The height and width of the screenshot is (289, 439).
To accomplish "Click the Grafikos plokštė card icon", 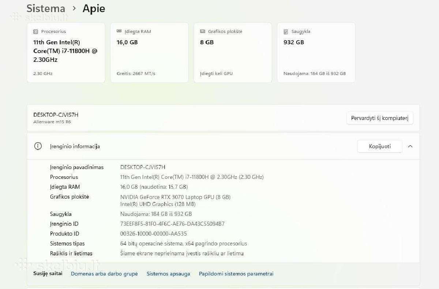I will [x=203, y=31].
